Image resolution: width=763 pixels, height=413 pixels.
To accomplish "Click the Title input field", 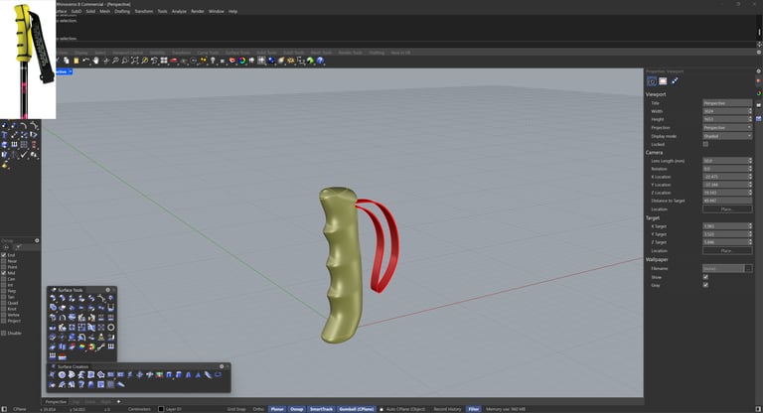I will pyautogui.click(x=727, y=103).
